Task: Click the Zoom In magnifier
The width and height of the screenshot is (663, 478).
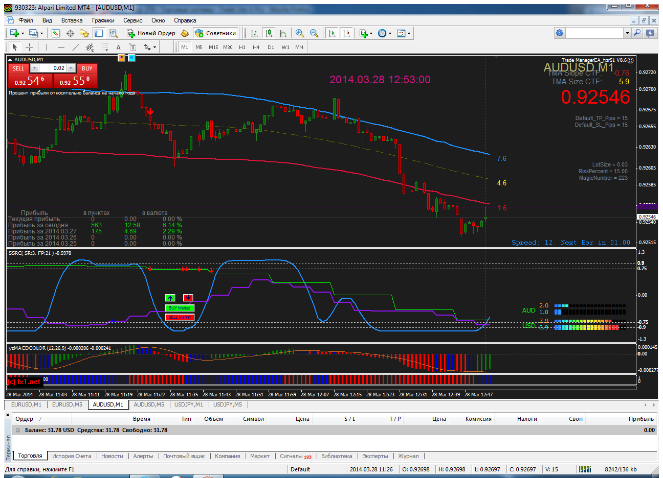Action: (300, 33)
